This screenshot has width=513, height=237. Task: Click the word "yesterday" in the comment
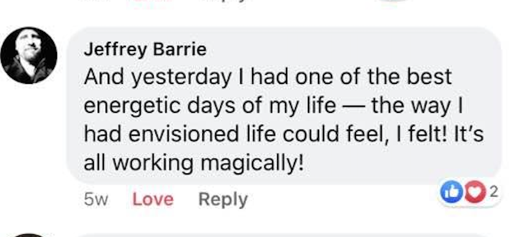181,78
